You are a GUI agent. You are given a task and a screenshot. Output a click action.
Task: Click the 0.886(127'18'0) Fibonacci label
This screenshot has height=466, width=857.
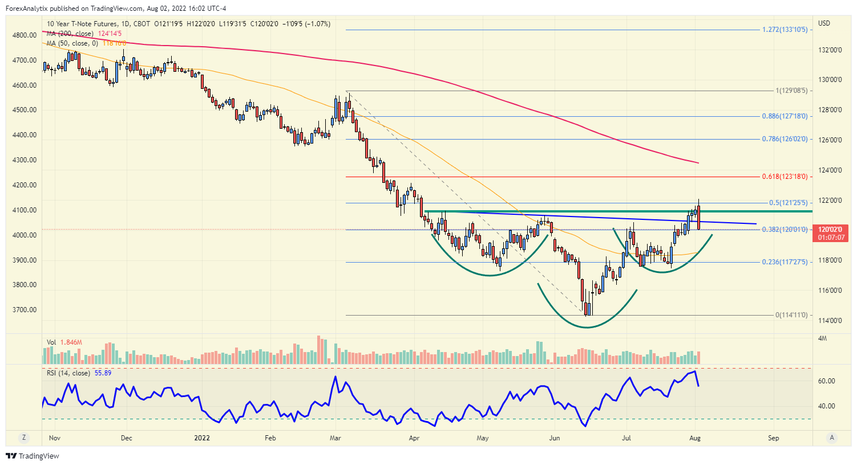pyautogui.click(x=785, y=116)
